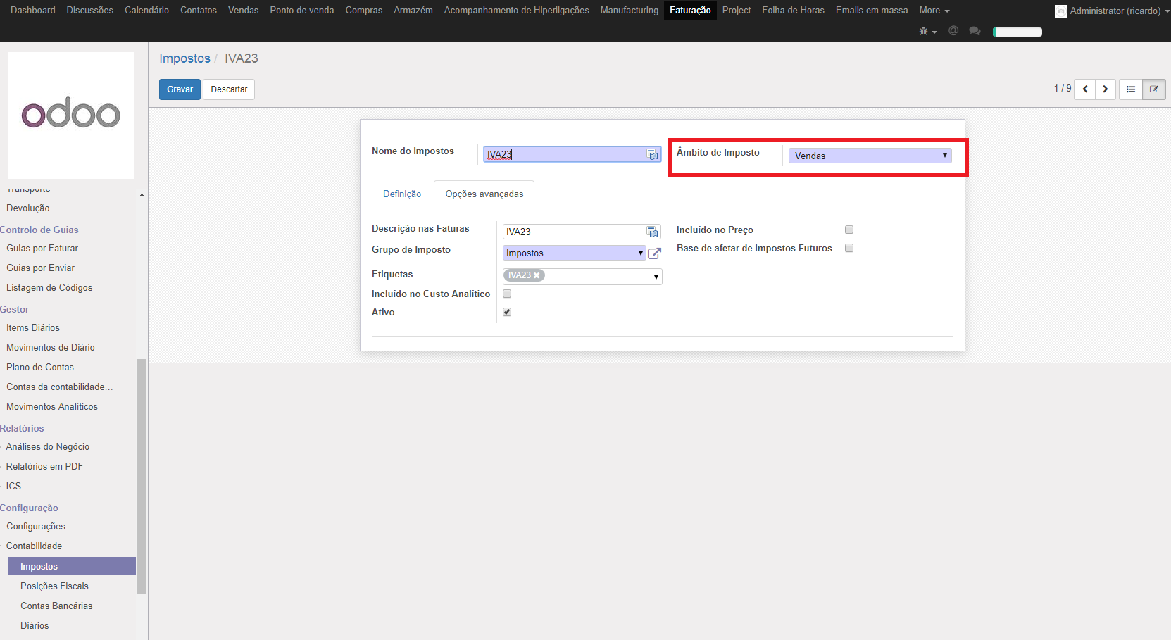Expand the More menu in top bar
Screen dimensions: 1171x640
[934, 11]
